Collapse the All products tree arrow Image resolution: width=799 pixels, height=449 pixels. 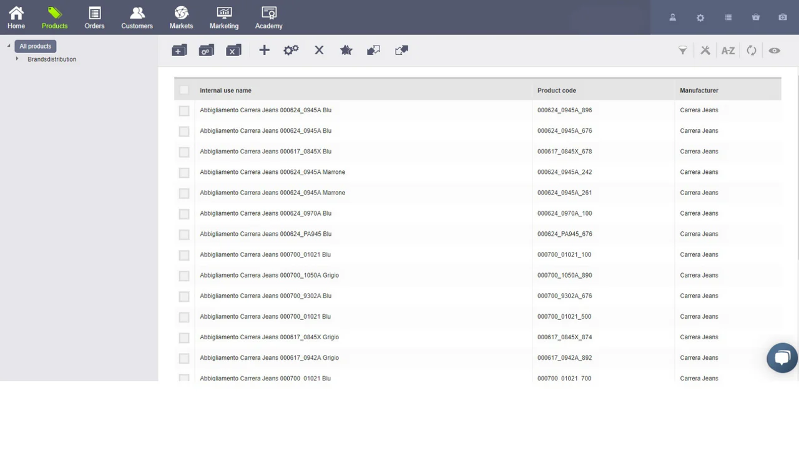tap(9, 46)
